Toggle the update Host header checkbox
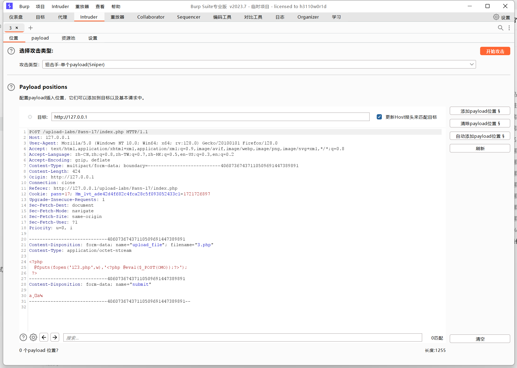This screenshot has width=517, height=368. pos(379,117)
